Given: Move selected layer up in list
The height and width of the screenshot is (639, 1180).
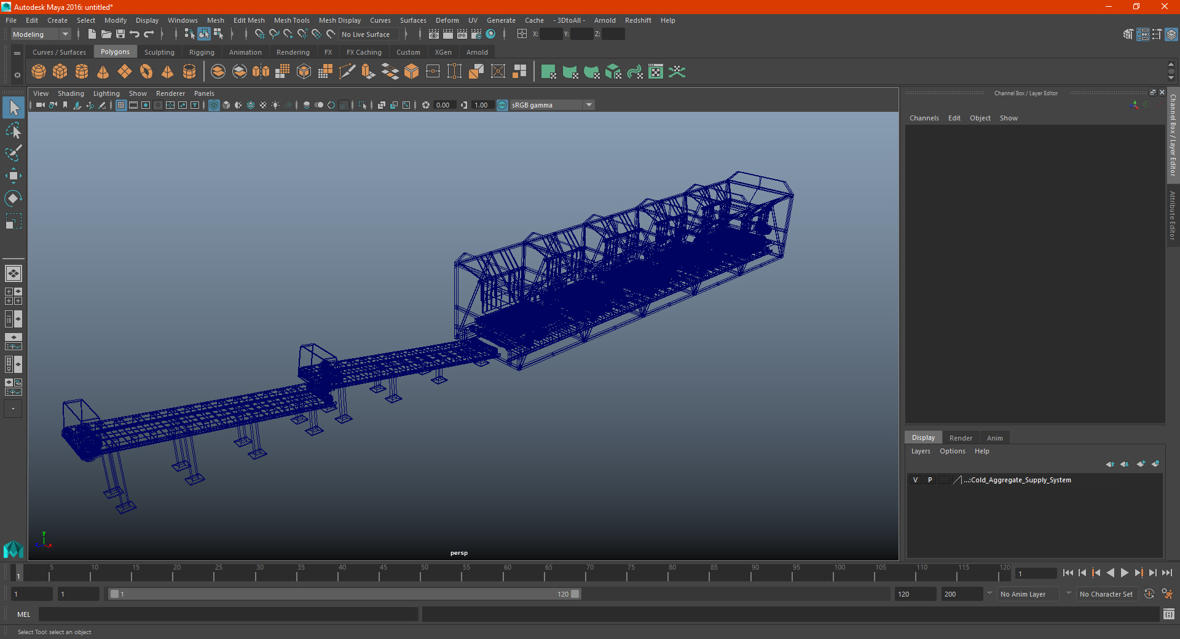Looking at the screenshot, I should 1110,464.
